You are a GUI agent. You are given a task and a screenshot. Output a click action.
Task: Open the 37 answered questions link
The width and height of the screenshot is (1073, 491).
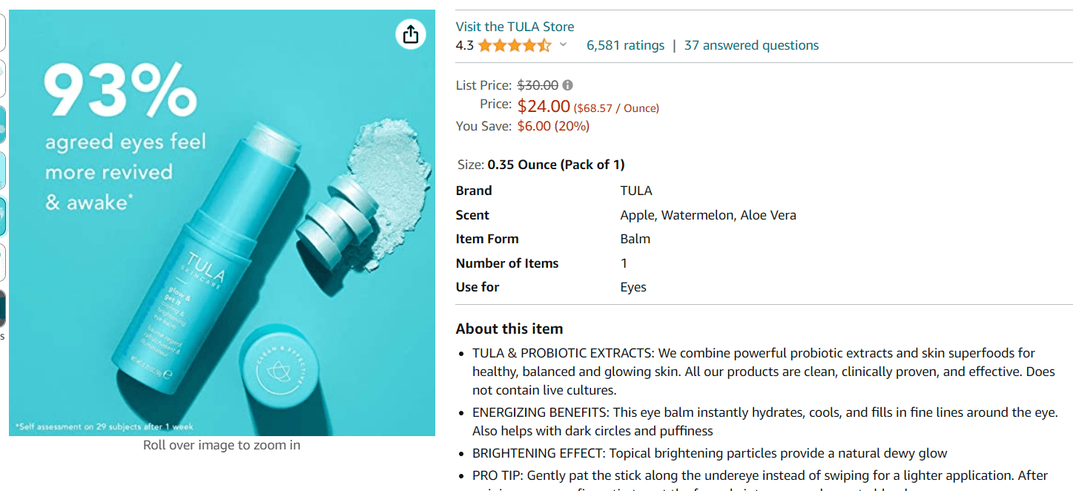pos(751,45)
